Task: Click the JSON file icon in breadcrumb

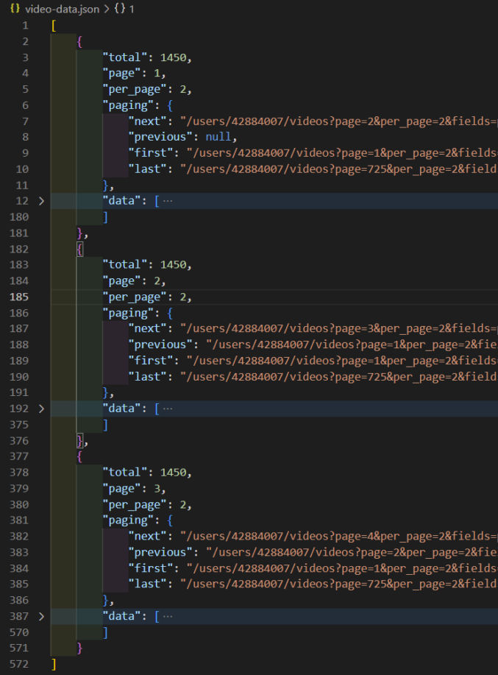Action: coord(15,9)
